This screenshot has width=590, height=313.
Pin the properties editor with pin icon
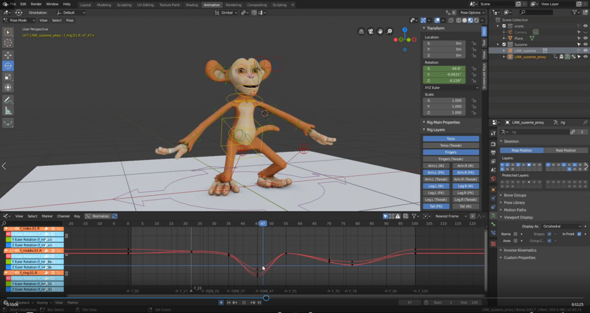coord(585,123)
